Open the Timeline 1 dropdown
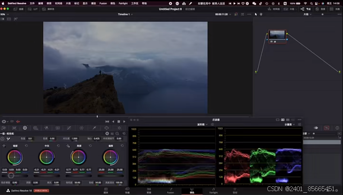Screen dimensions: 343x195 click(x=125, y=14)
